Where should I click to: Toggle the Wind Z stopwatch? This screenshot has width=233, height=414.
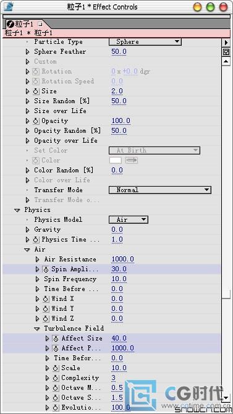point(46,319)
